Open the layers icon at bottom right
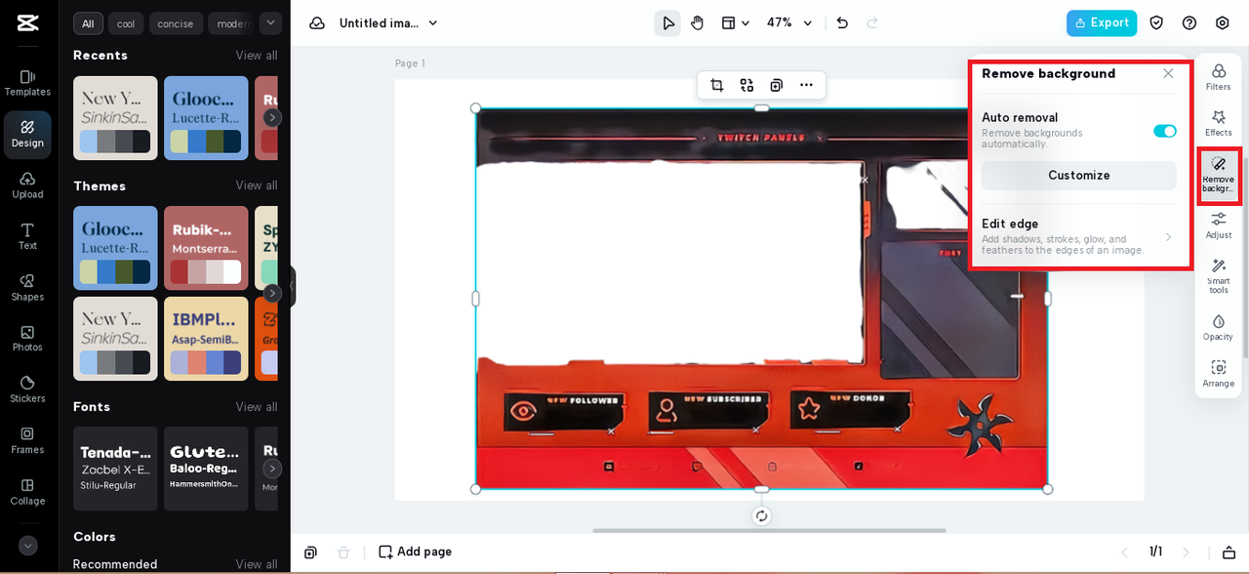 pyautogui.click(x=1229, y=553)
